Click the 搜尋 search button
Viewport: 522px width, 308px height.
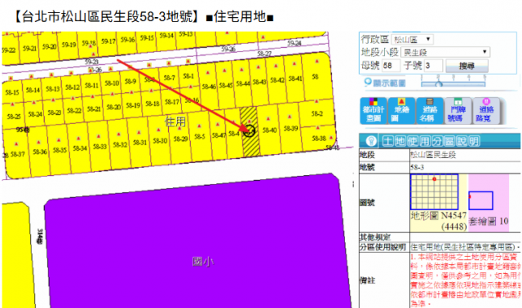click(x=467, y=66)
